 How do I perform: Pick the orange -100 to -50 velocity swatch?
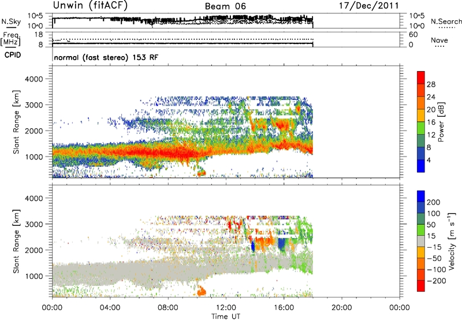click(421, 263)
